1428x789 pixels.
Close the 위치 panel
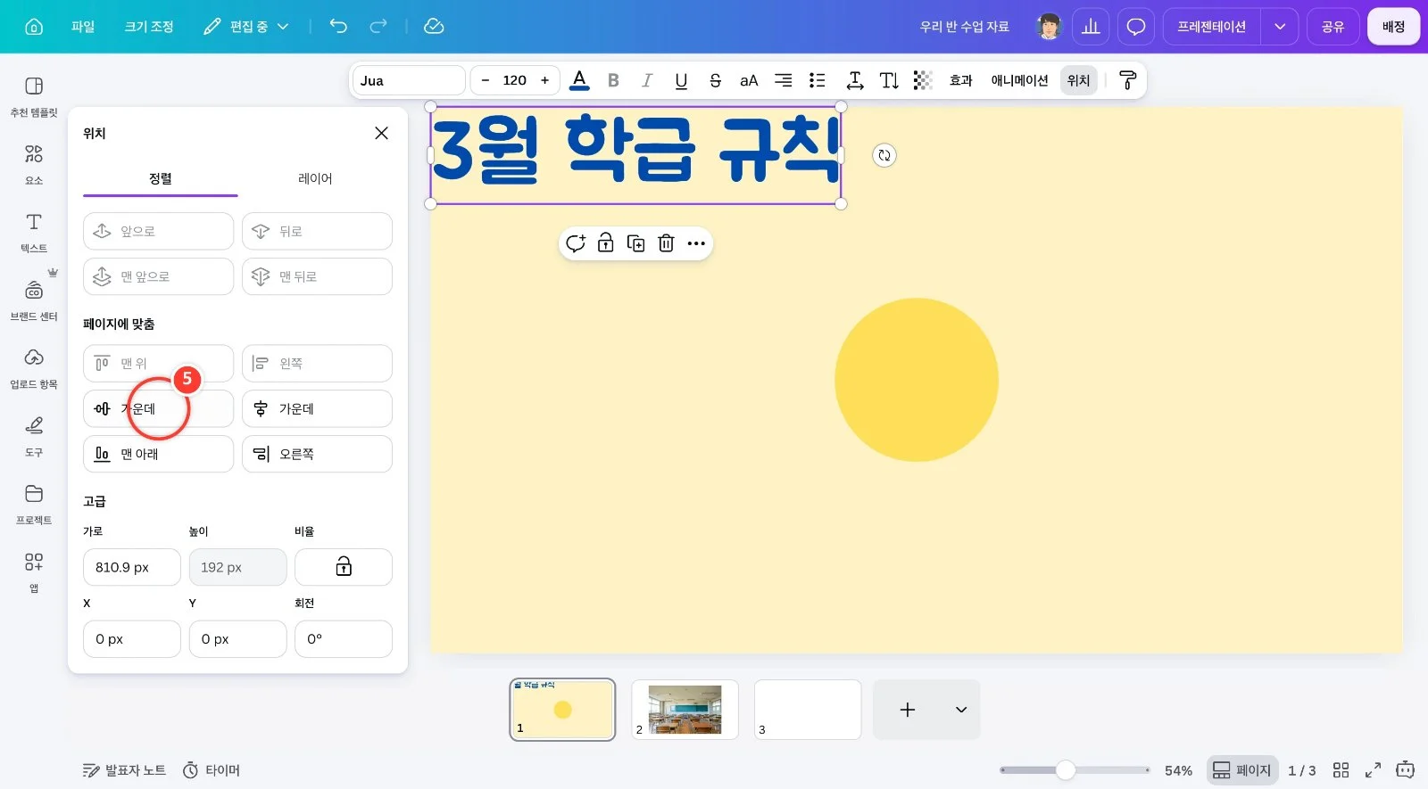pyautogui.click(x=381, y=133)
